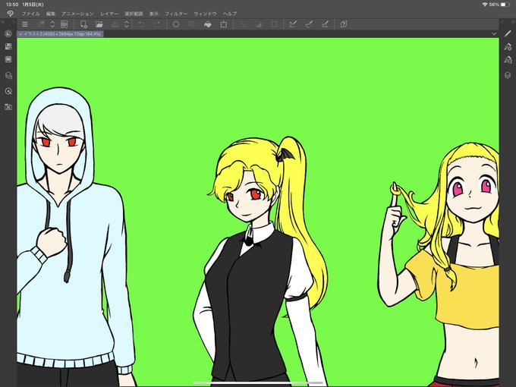This screenshot has height=387, width=516.
Task: Close the イラスト2 canvas tab
Action: click(x=20, y=34)
